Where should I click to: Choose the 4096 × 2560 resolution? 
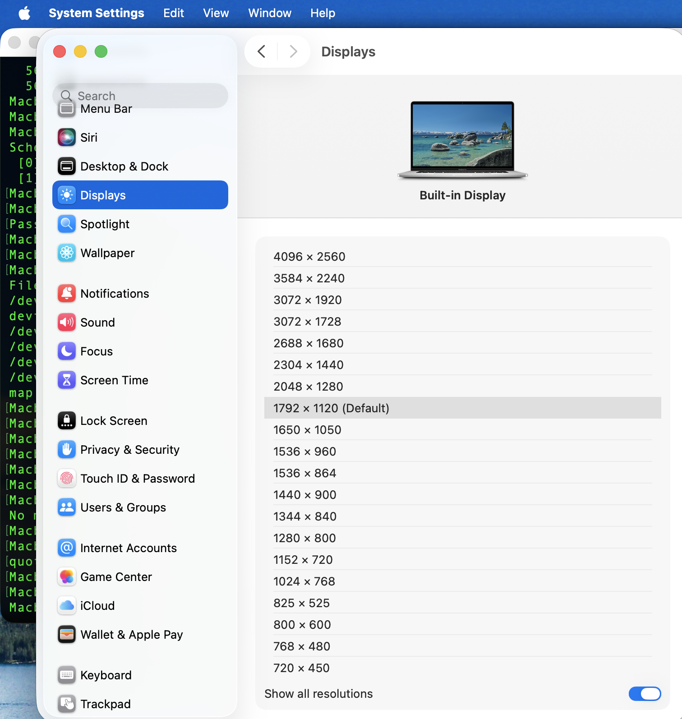pos(463,256)
